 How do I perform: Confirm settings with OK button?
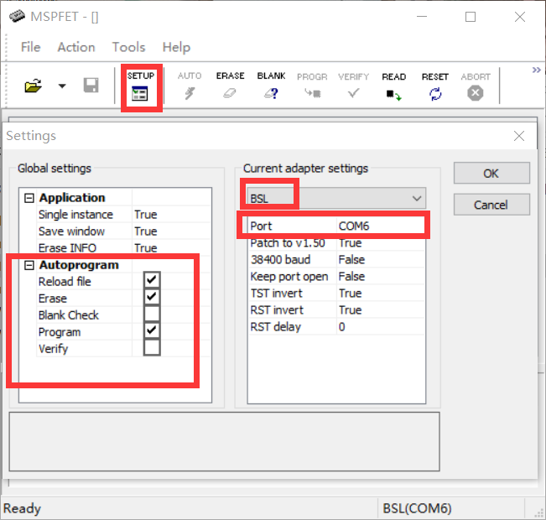click(x=491, y=173)
